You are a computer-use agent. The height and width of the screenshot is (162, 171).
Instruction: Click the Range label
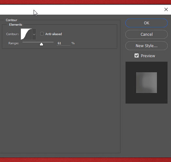pyautogui.click(x=14, y=43)
